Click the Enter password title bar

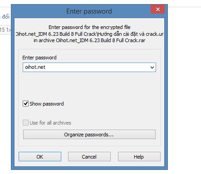point(89,11)
